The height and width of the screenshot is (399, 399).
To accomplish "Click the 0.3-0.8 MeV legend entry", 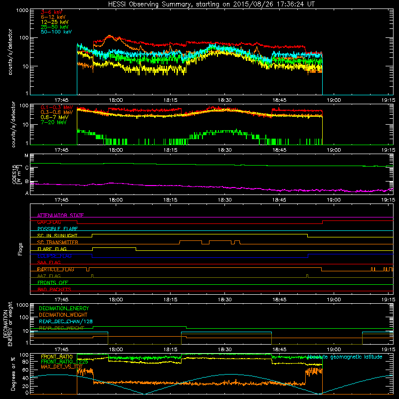I will pyautogui.click(x=57, y=112).
